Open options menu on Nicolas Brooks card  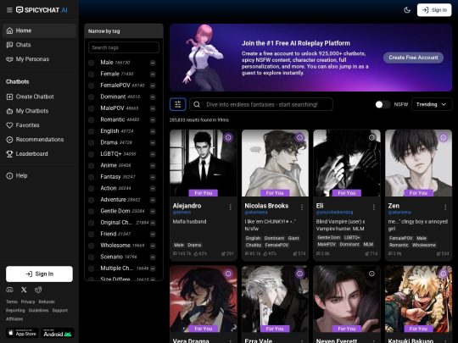(302, 207)
